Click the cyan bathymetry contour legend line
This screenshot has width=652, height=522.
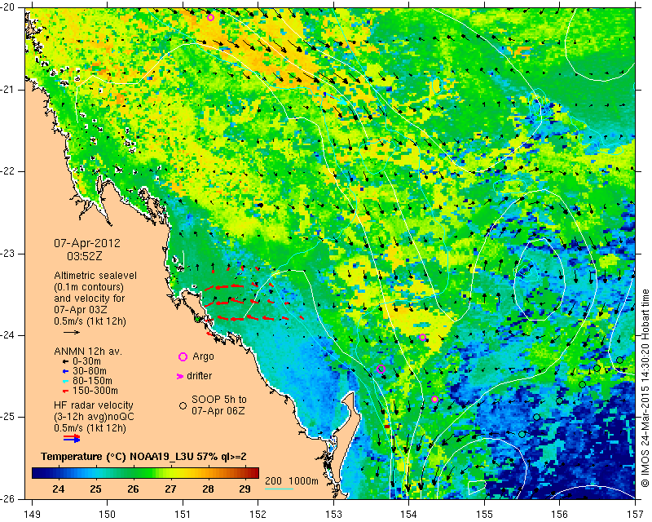[x=279, y=489]
